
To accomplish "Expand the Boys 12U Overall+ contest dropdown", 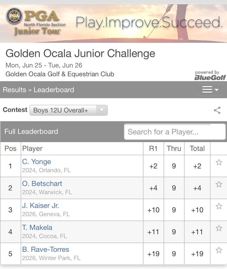I will (x=68, y=110).
